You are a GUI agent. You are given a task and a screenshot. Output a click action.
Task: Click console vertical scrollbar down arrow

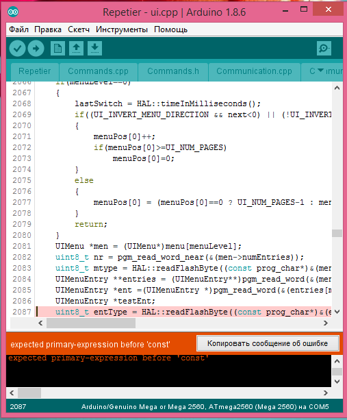tap(337, 382)
